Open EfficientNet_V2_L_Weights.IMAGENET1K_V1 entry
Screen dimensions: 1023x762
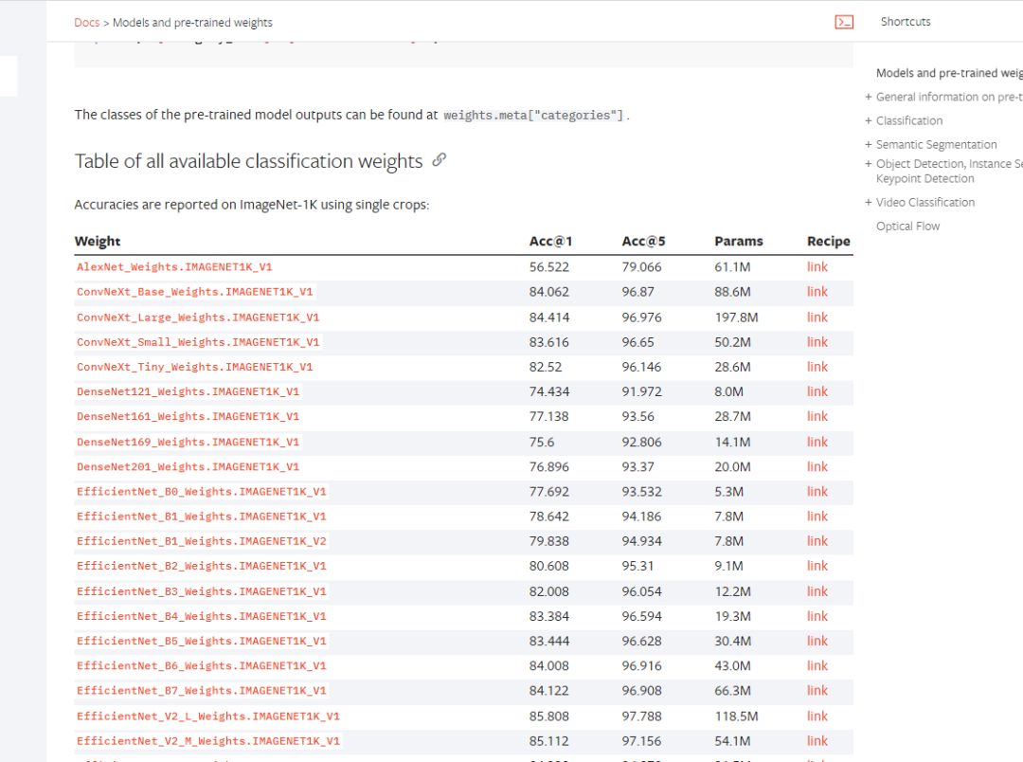coord(208,717)
